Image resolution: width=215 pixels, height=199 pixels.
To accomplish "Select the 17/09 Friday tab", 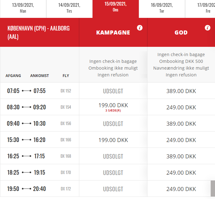I will (200, 9).
